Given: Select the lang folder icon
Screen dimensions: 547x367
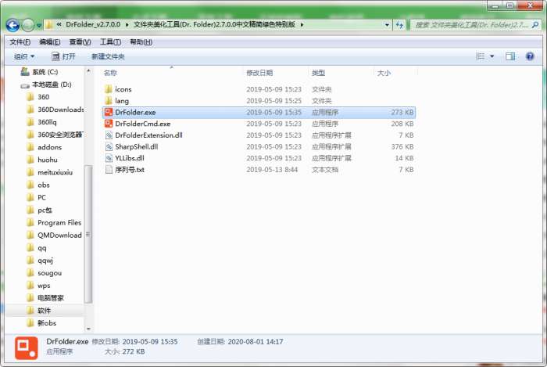Looking at the screenshot, I should 109,101.
